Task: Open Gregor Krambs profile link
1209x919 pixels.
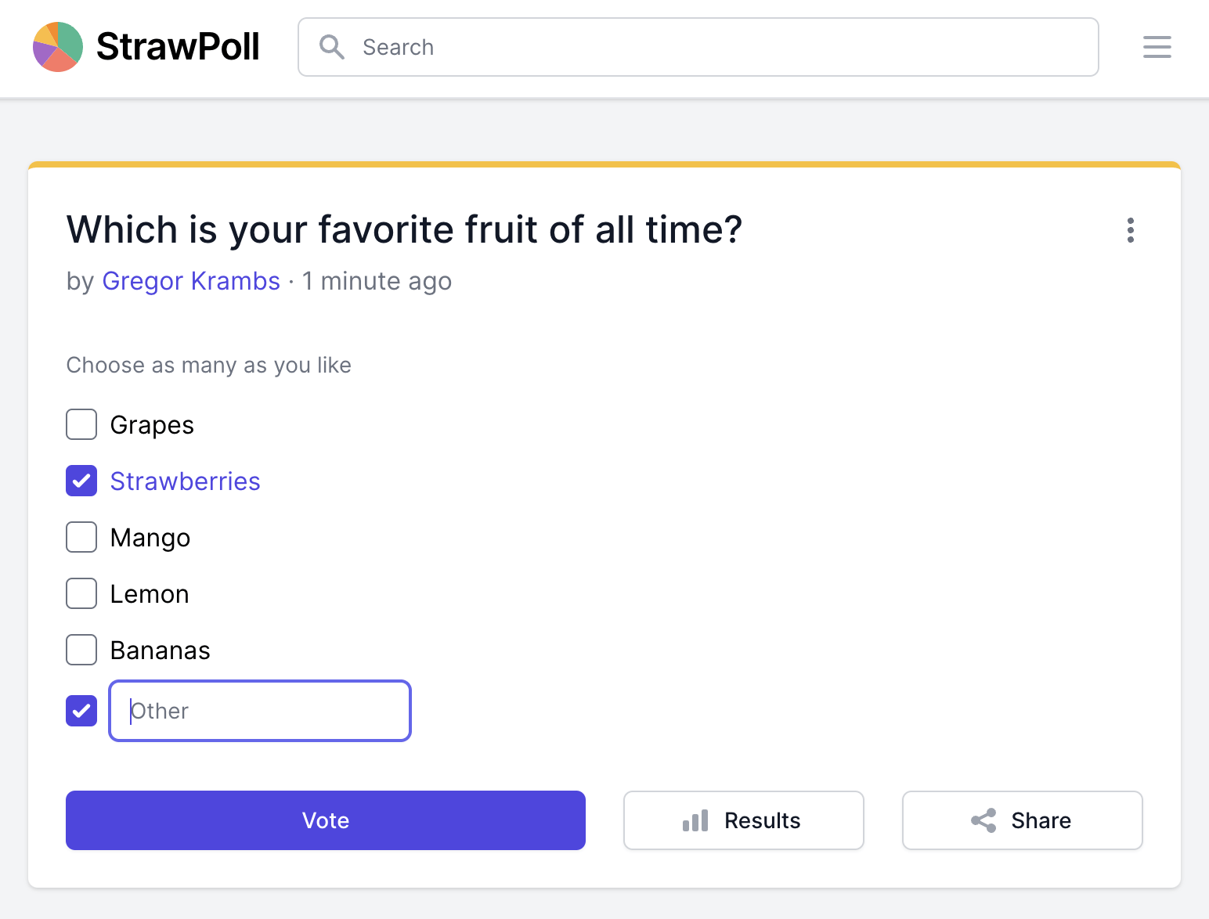Action: (191, 281)
